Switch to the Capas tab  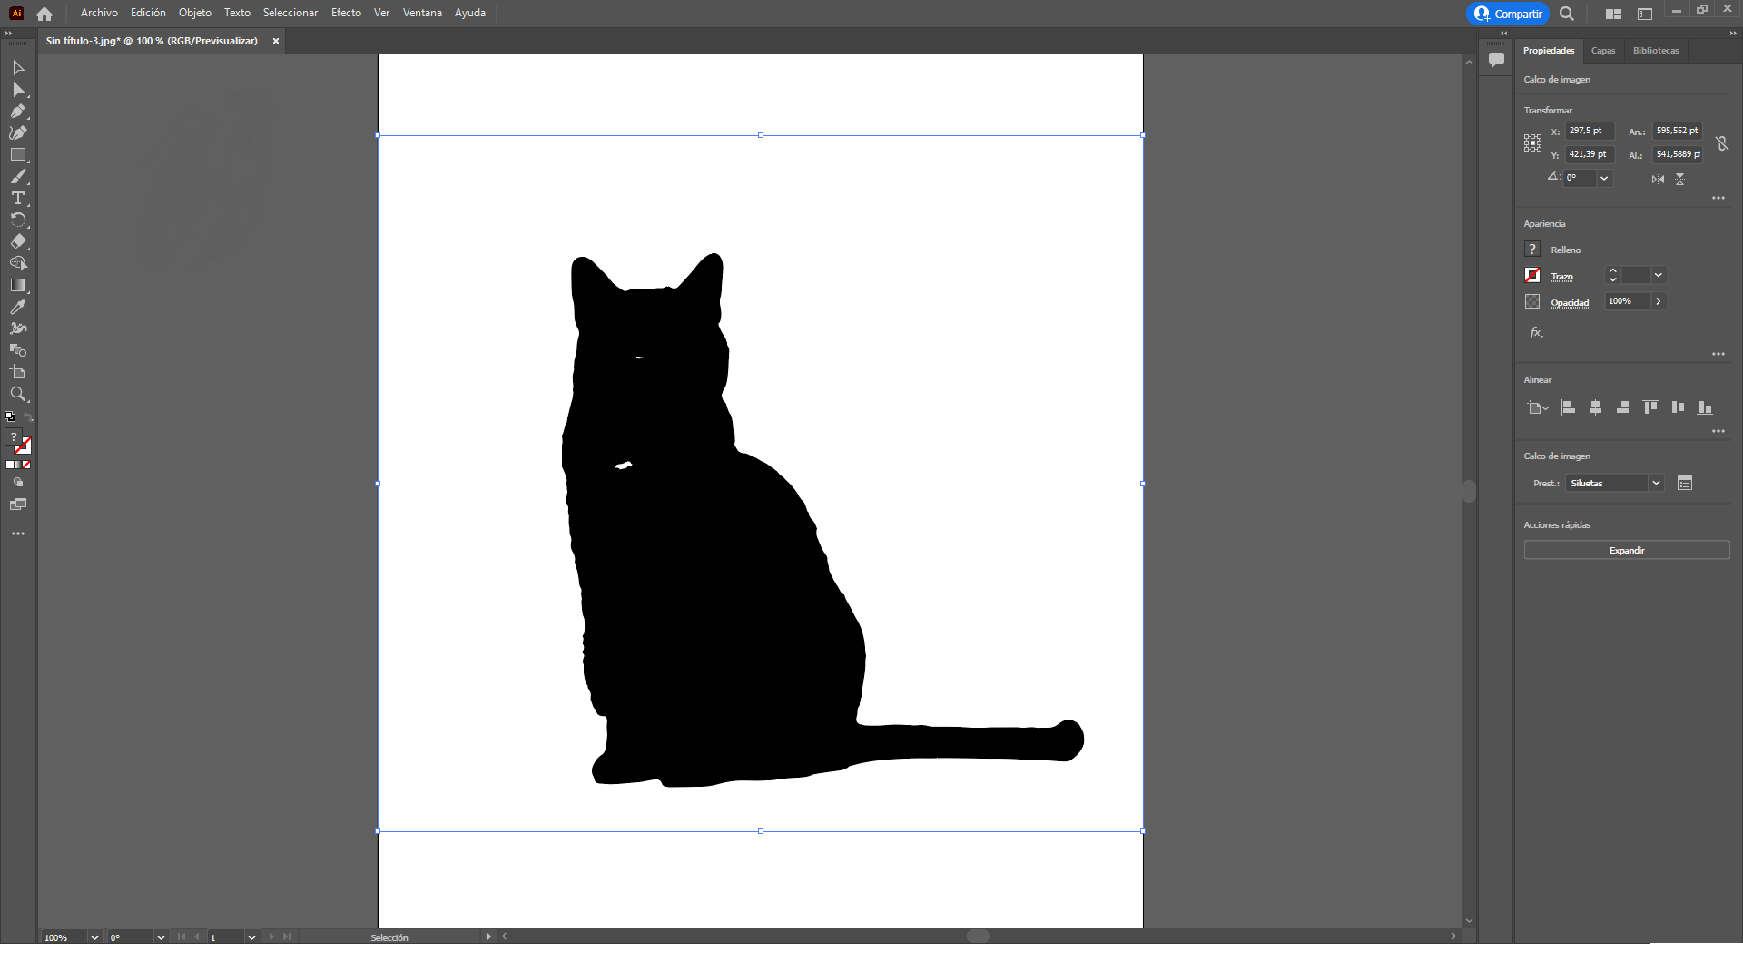tap(1602, 51)
